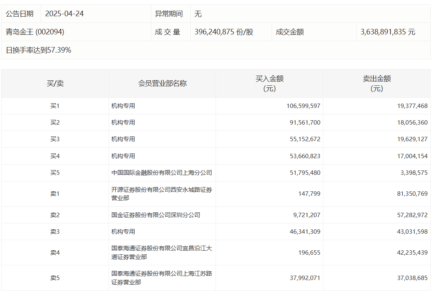Click 国金证券股份有限公司深圳分公司 name
Viewport: 439px width, 297px height.
click(x=156, y=215)
